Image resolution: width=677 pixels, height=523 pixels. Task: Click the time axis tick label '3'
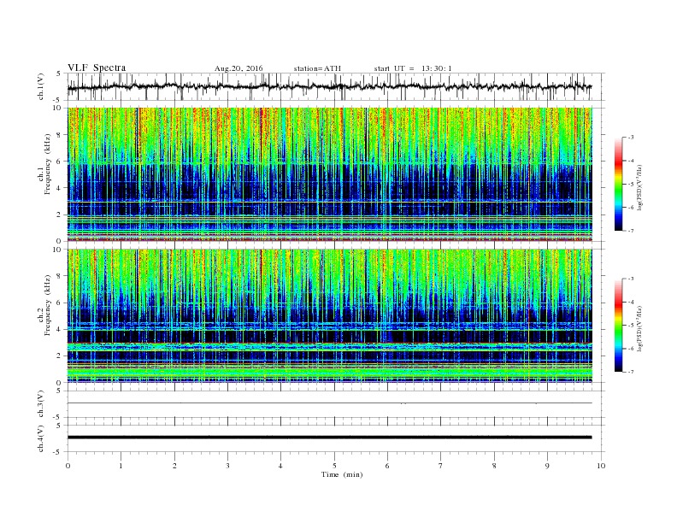coord(227,466)
